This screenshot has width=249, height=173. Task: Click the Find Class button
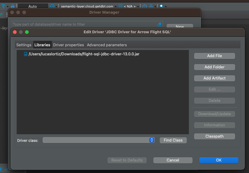pyautogui.click(x=173, y=140)
